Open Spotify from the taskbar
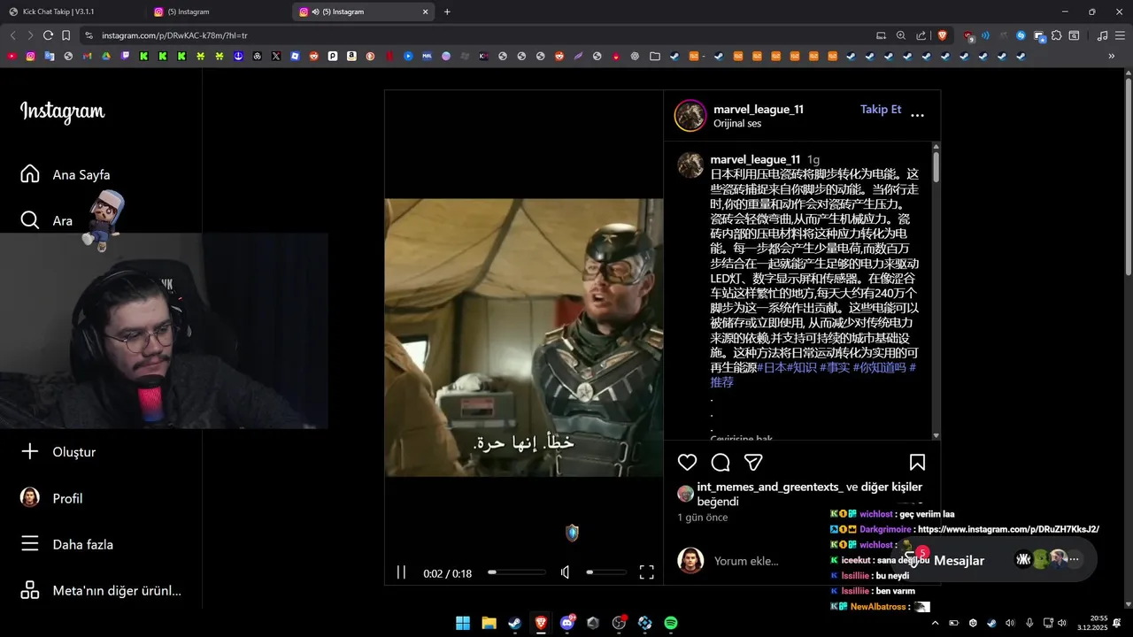This screenshot has width=1133, height=637. click(x=671, y=623)
